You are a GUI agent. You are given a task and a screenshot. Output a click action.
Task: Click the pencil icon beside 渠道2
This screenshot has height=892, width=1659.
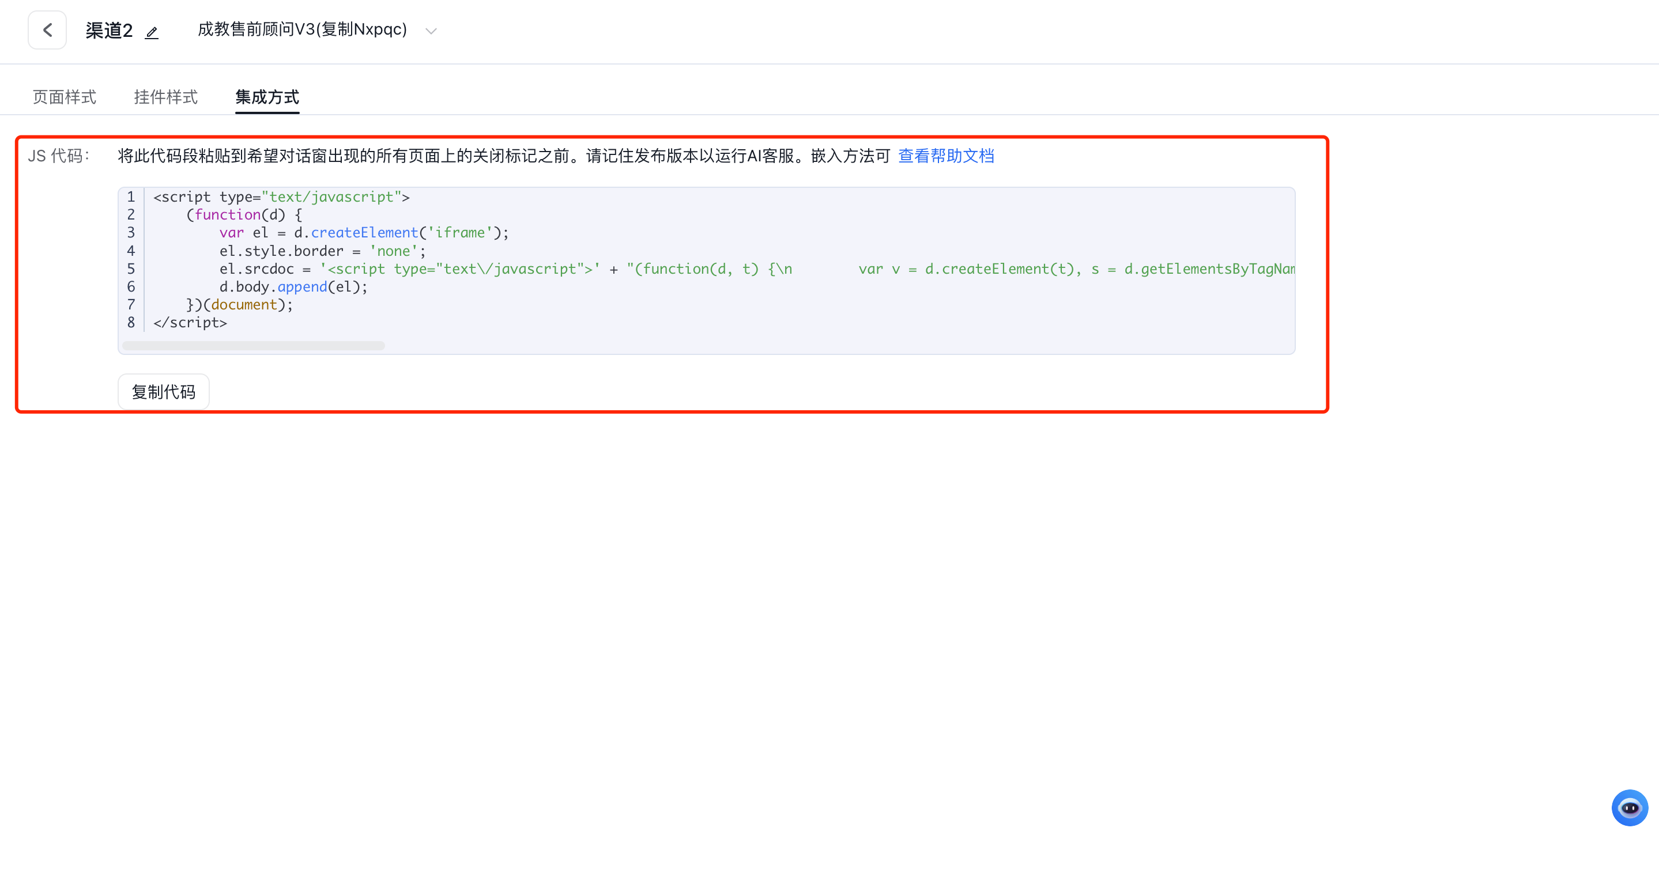click(152, 32)
